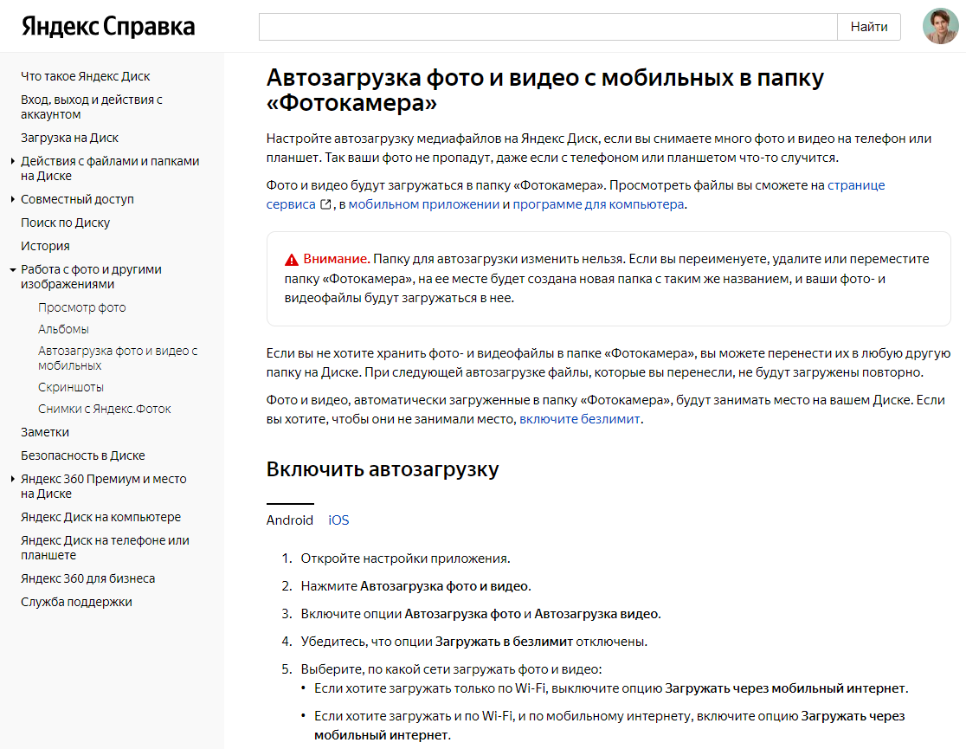966x749 pixels.
Task: Go to 'Заметки' in sidebar
Action: (45, 431)
